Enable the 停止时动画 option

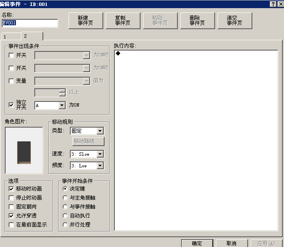tap(11, 198)
